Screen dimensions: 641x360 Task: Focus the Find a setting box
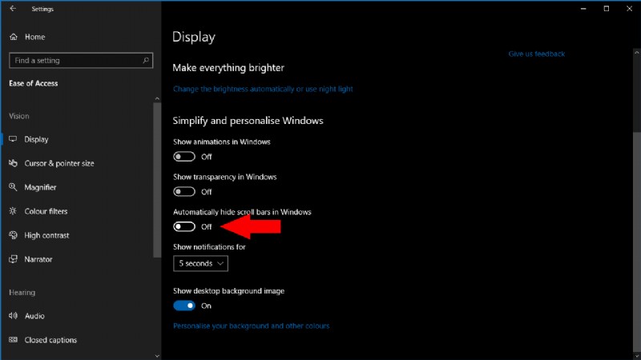click(x=81, y=61)
